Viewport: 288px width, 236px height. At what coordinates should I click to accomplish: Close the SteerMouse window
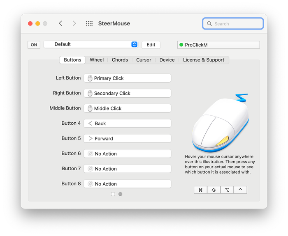30,23
